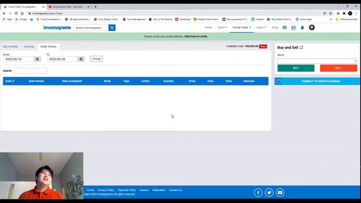361x203 pixels.
Task: Open the Learn dropdown menu
Action: (261, 28)
